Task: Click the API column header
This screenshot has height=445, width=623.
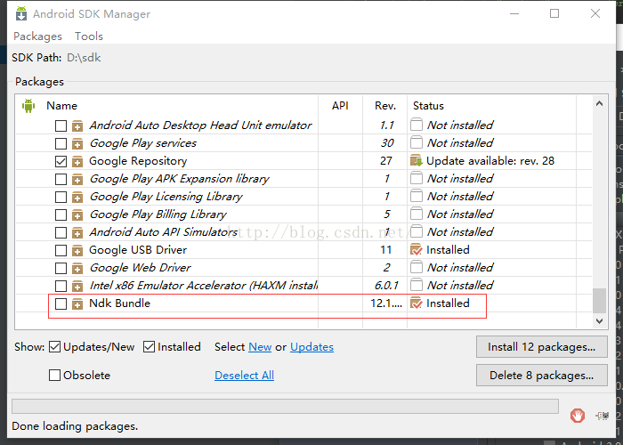Action: tap(340, 106)
